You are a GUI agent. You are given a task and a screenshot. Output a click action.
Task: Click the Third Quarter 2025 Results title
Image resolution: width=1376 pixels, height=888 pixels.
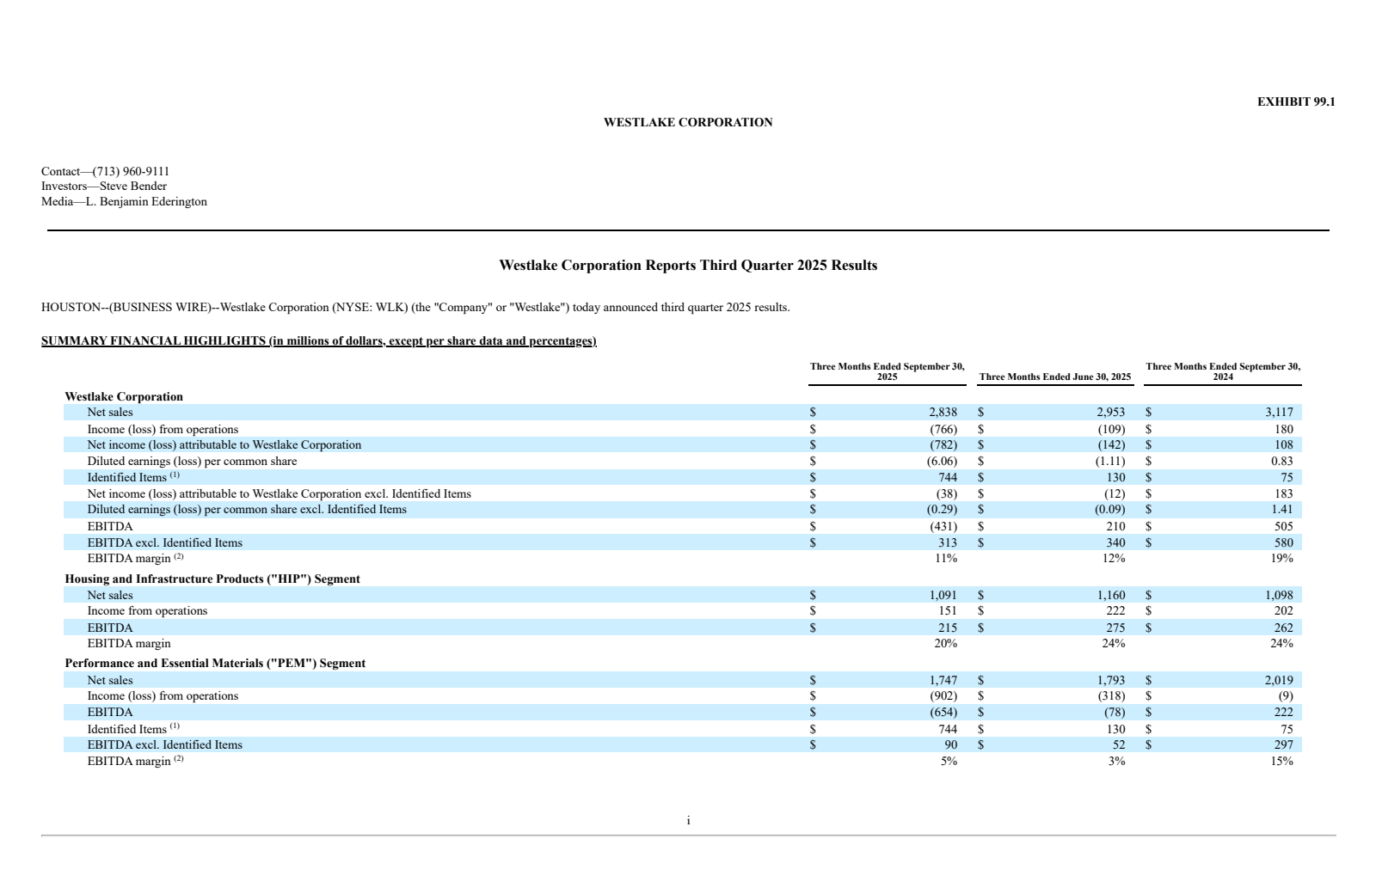click(688, 265)
